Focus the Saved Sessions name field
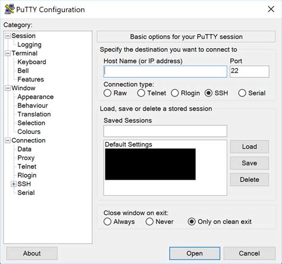The height and width of the screenshot is (264, 282). tap(165, 131)
